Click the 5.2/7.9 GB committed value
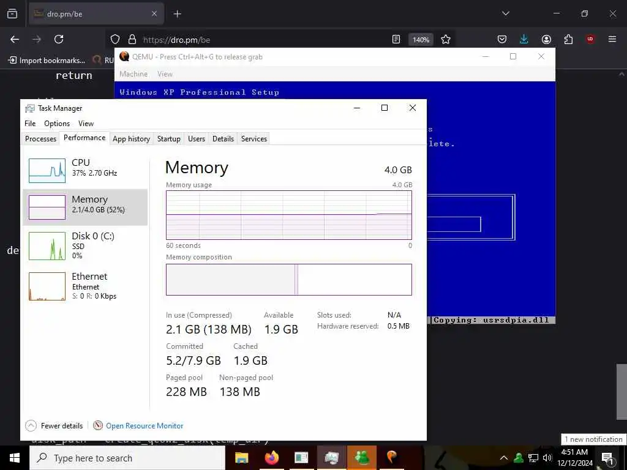The image size is (627, 470). point(193,360)
